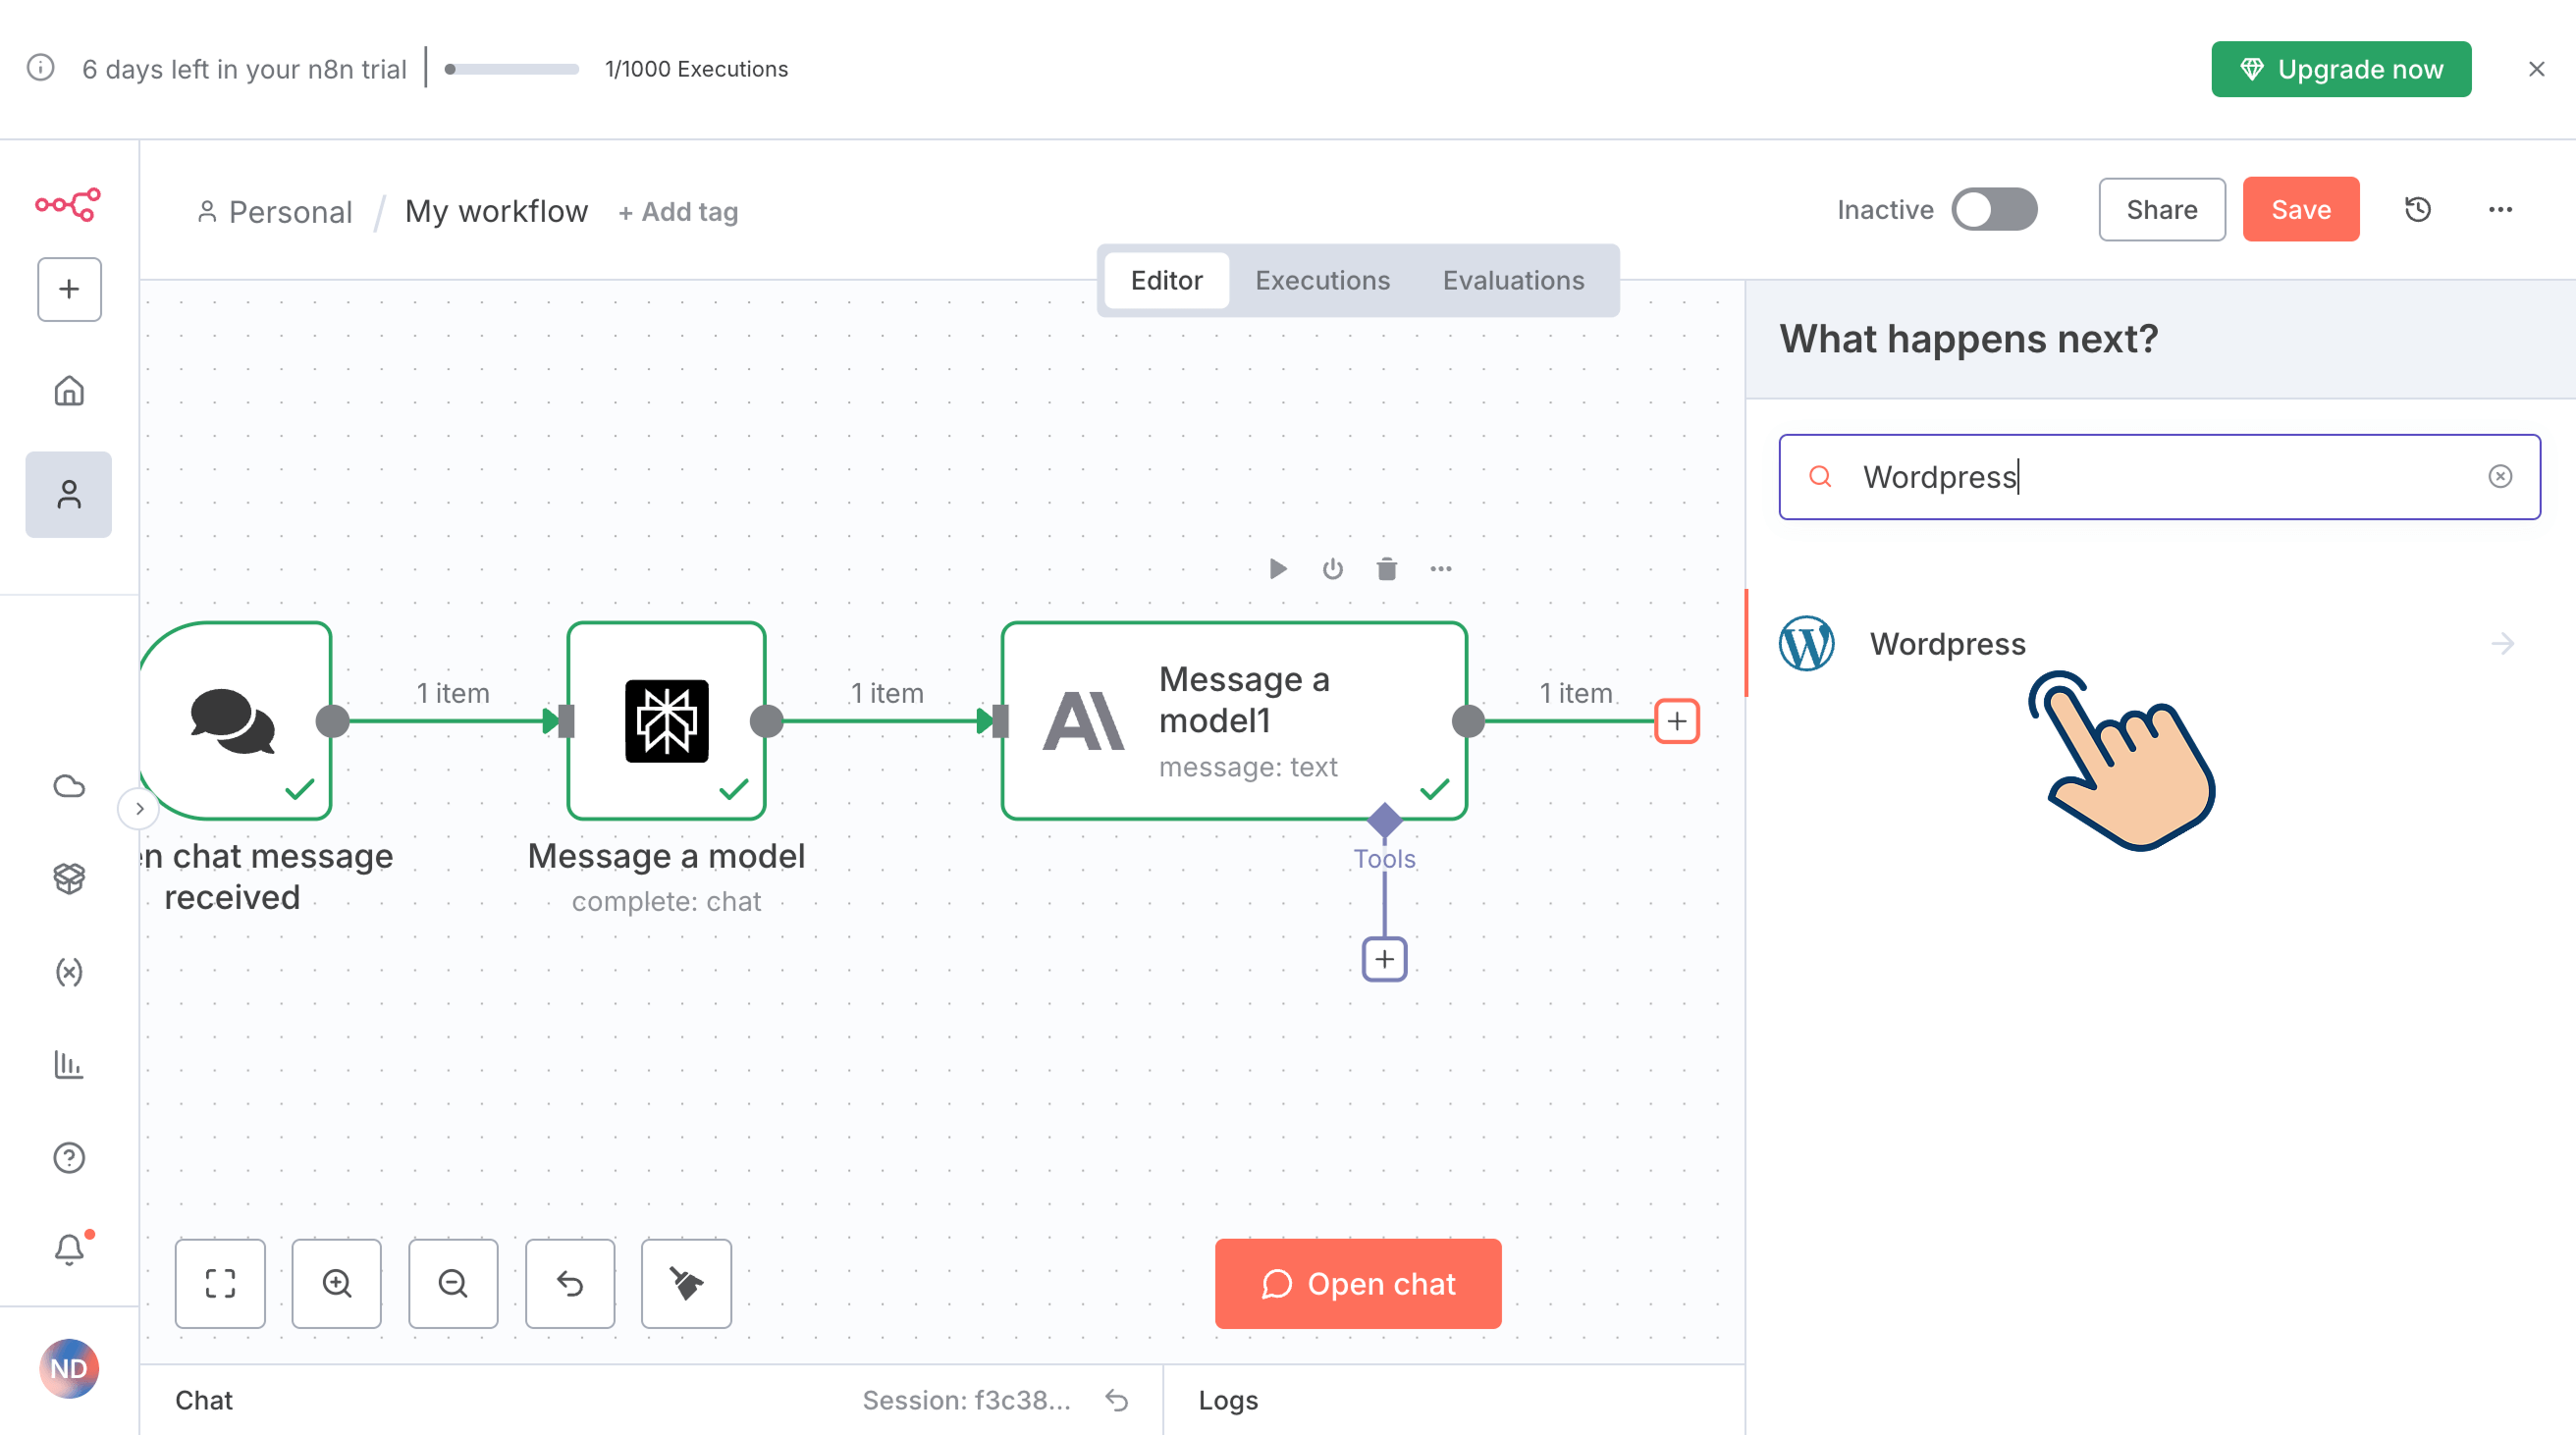This screenshot has height=1435, width=2576.
Task: Click the executions usage progress bar
Action: 512,69
